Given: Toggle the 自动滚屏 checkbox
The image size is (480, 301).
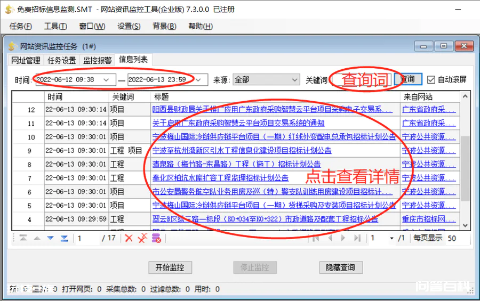Looking at the screenshot, I should click(431, 80).
